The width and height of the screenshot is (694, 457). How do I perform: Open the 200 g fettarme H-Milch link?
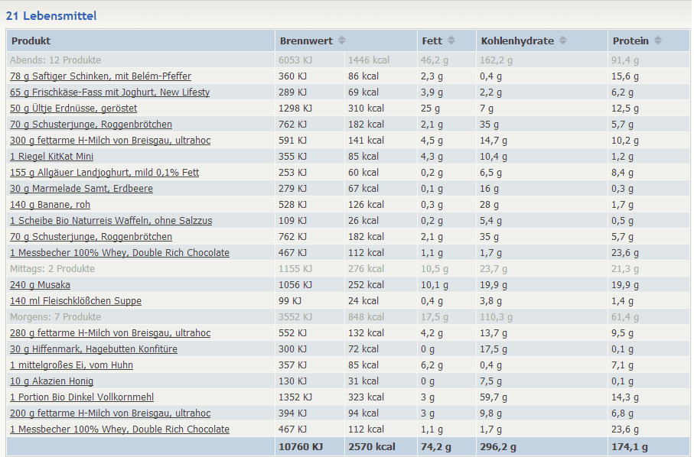(110, 413)
